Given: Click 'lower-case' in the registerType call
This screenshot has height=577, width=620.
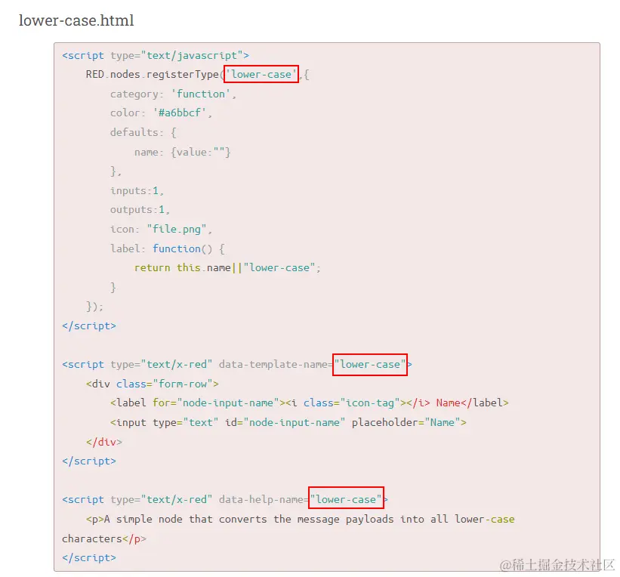Looking at the screenshot, I should [261, 74].
